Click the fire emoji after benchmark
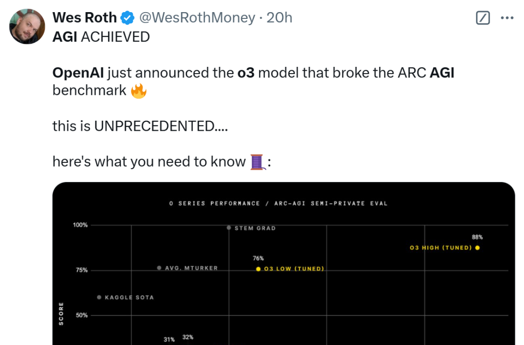 pyautogui.click(x=139, y=91)
